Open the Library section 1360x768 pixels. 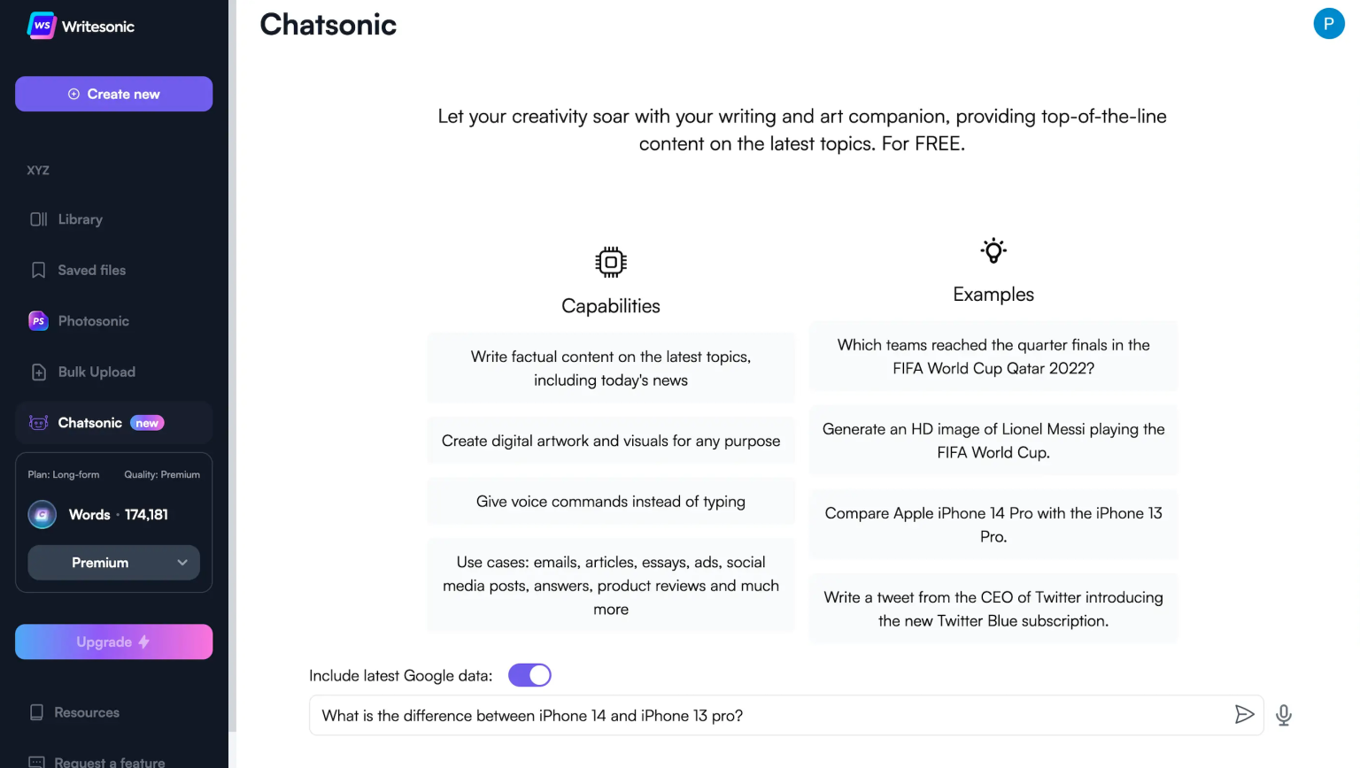[80, 219]
